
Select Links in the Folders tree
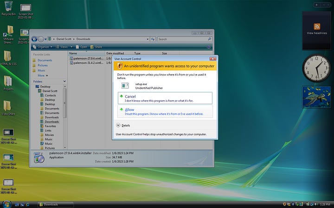pyautogui.click(x=48, y=130)
